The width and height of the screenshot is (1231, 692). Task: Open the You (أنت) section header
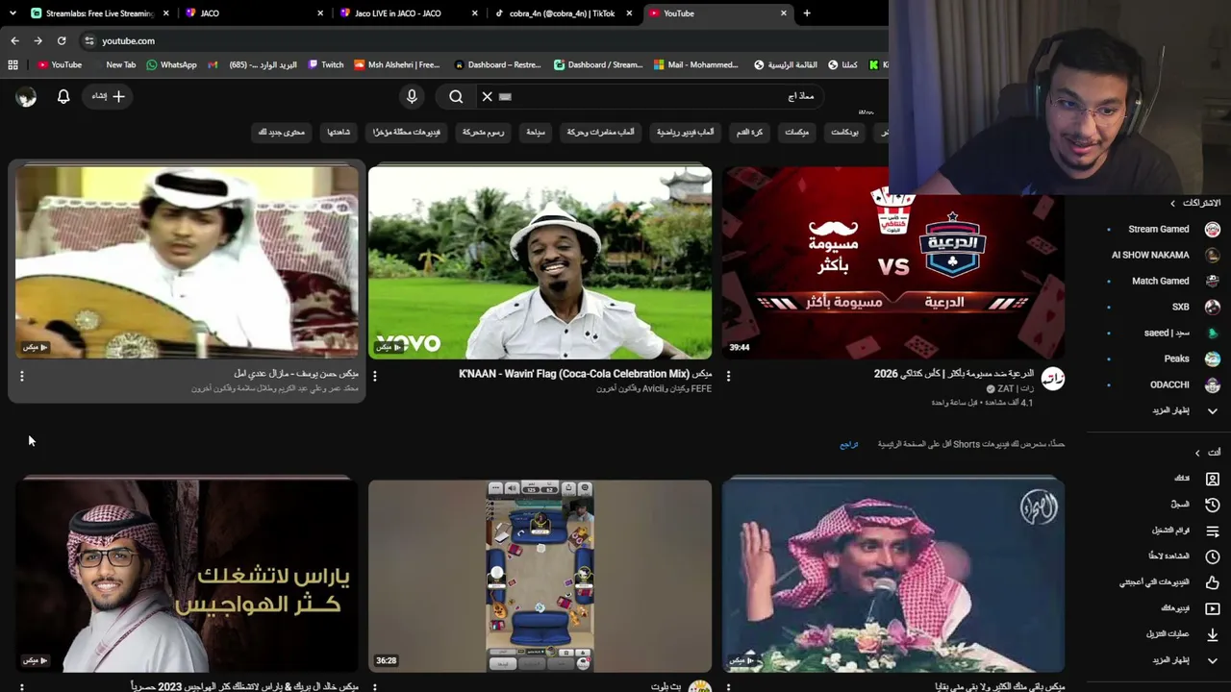pyautogui.click(x=1208, y=452)
